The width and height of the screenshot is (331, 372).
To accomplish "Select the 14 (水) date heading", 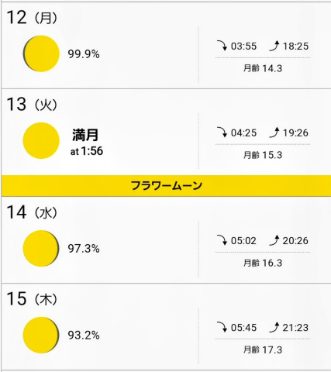I will [32, 212].
